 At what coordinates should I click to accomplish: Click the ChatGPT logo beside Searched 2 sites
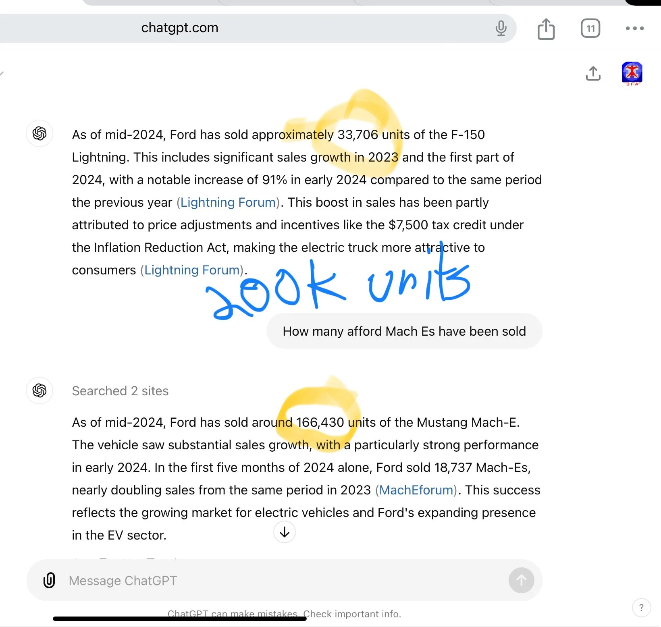(39, 390)
